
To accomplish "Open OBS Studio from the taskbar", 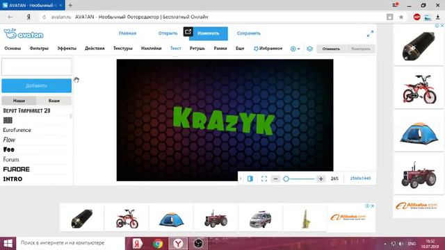I will [198, 244].
